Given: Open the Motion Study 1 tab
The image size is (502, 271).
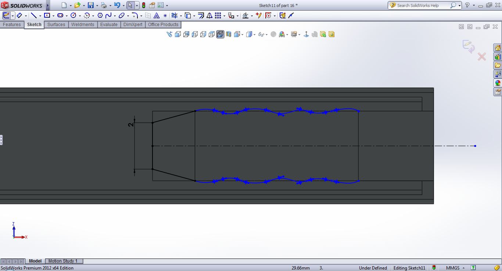Looking at the screenshot, I should click(x=63, y=261).
